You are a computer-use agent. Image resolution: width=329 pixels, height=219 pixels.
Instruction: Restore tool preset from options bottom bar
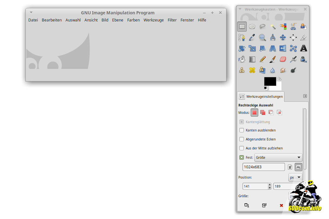point(264,206)
